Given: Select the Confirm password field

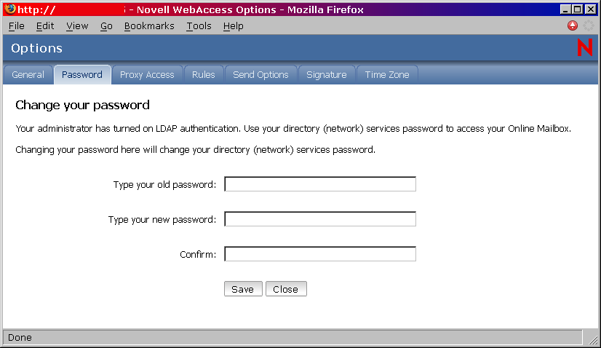Looking at the screenshot, I should coord(320,254).
